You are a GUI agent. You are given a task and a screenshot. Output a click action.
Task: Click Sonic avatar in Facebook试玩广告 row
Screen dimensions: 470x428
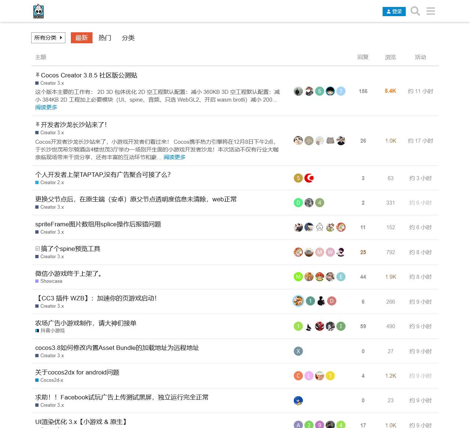tap(298, 400)
